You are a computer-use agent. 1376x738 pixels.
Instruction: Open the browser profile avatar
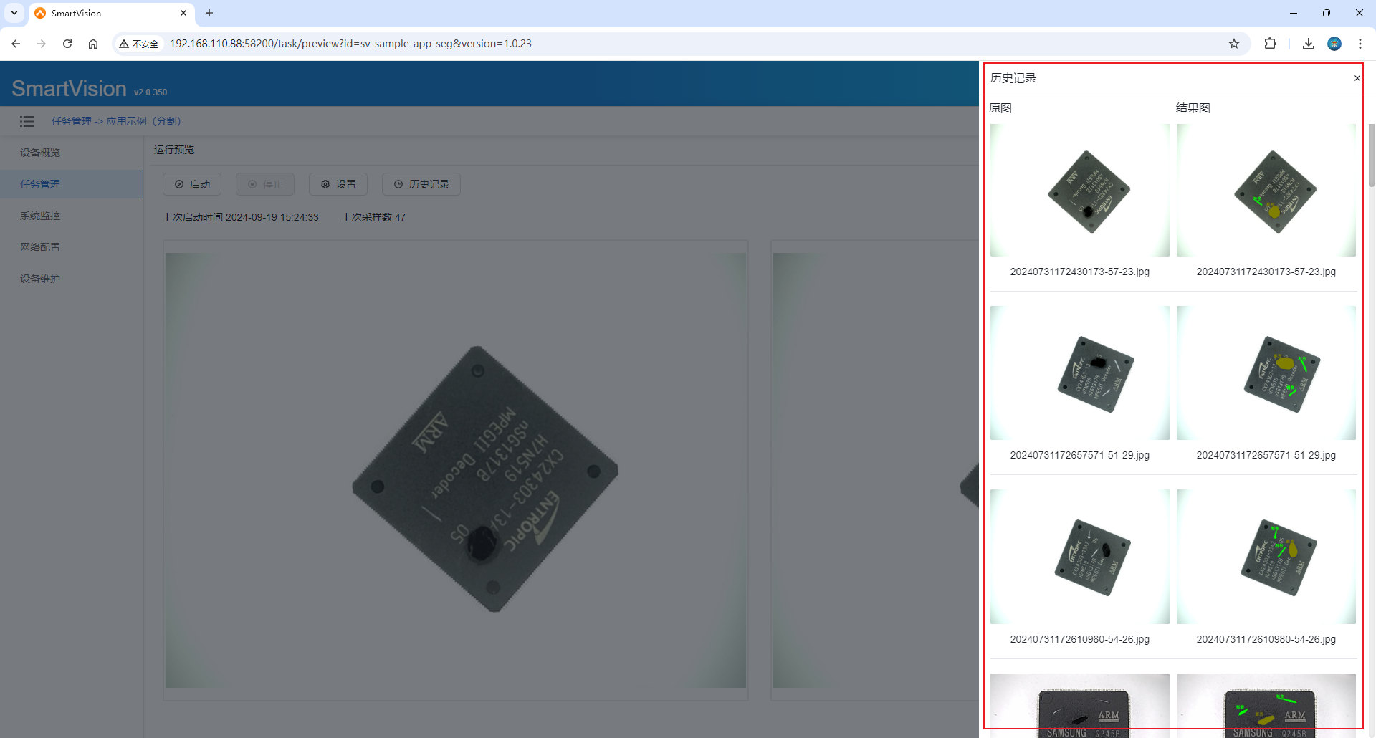(1334, 44)
